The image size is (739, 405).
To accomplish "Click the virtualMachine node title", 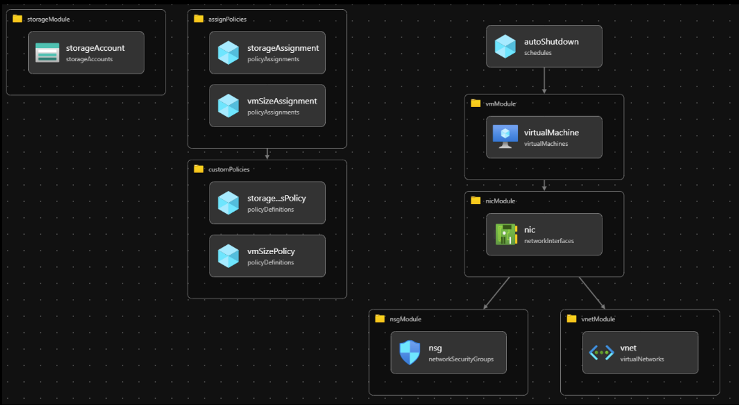I will (x=551, y=133).
